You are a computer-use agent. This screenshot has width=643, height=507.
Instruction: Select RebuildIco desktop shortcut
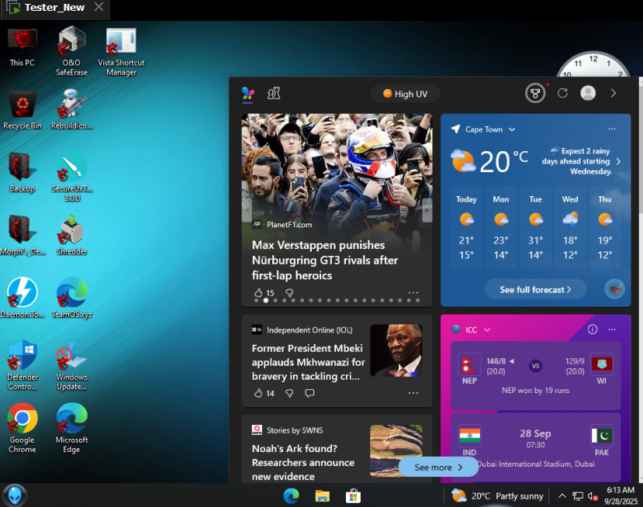[x=72, y=110]
